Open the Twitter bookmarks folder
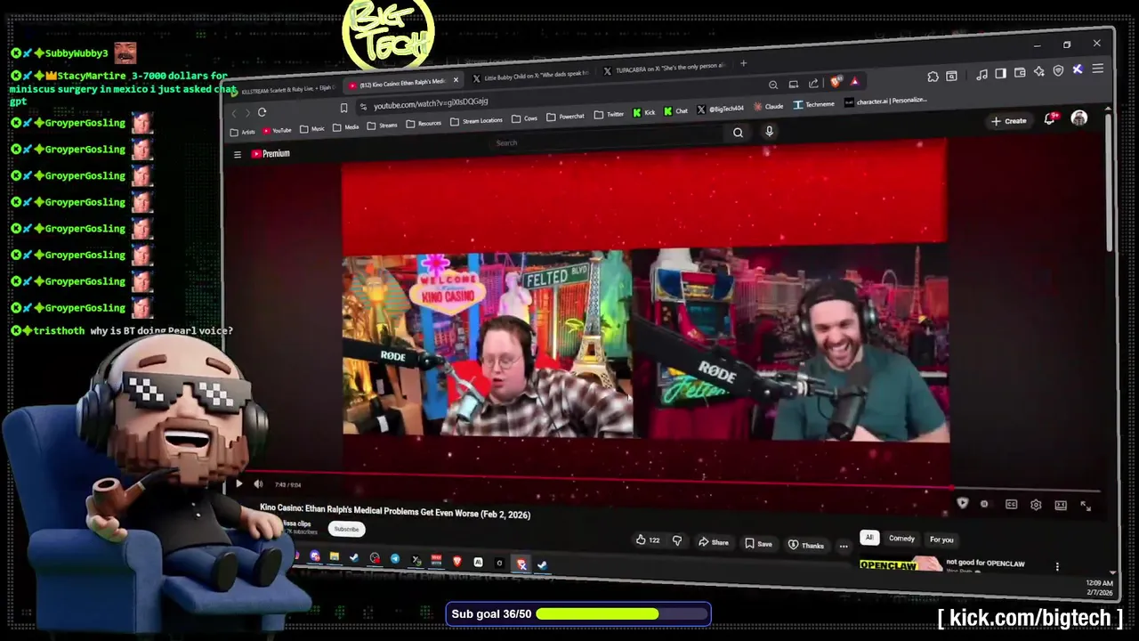This screenshot has width=1139, height=641. pyautogui.click(x=609, y=115)
